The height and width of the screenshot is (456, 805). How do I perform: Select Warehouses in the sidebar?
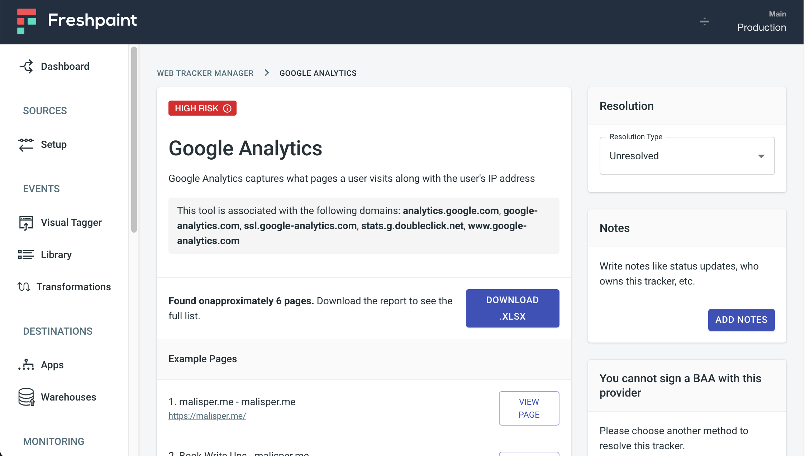pyautogui.click(x=68, y=397)
